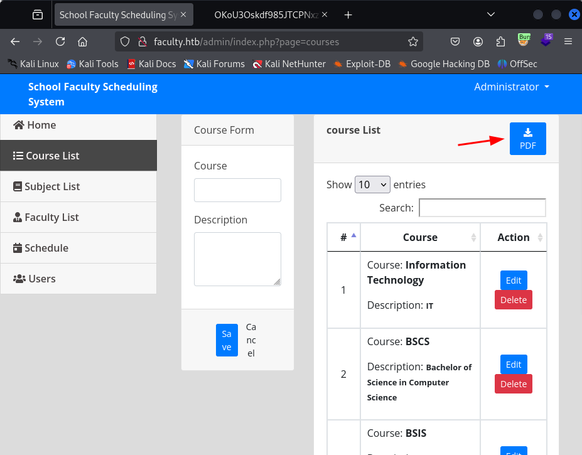
Task: Open the Firefox hamburger menu
Action: (568, 41)
